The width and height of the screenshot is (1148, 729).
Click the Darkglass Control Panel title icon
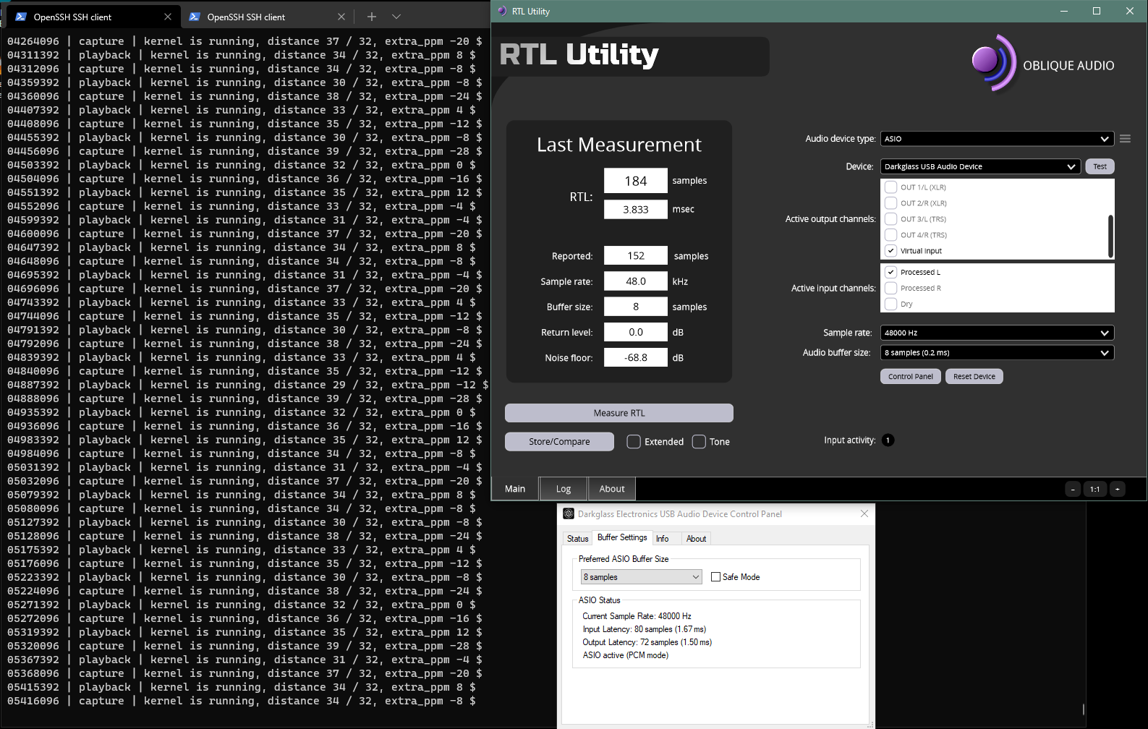tap(569, 513)
